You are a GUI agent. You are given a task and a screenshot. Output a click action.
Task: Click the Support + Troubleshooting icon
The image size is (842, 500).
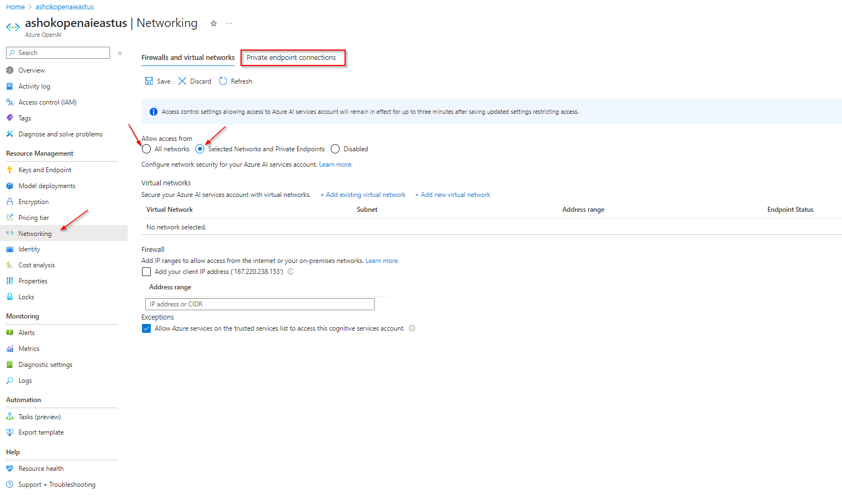click(x=9, y=485)
